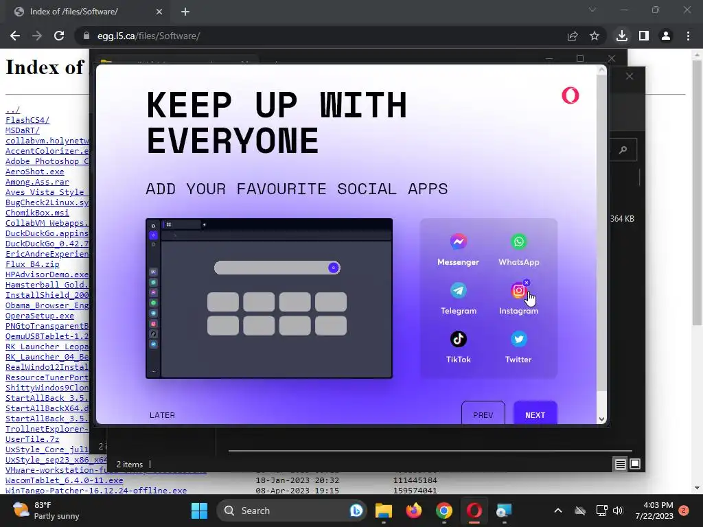Open Opera from the taskbar

point(474,511)
